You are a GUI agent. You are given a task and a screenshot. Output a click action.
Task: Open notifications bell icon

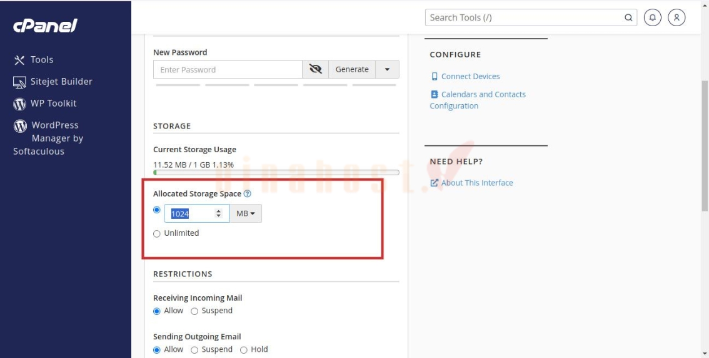coord(653,17)
